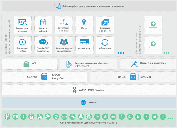The image size is (177, 128).
Task: Add module with the upper plus tile
Action: (x=153, y=24)
